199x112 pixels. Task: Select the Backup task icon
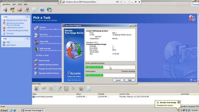pyautogui.click(x=36, y=28)
